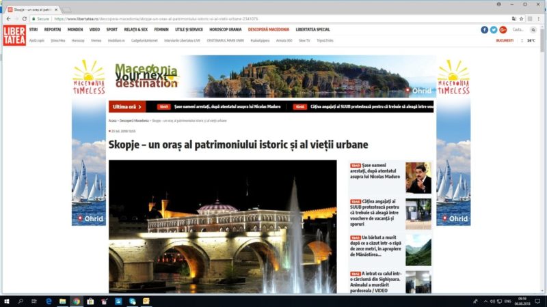Image resolution: width=547 pixels, height=307 pixels.
Task: Open ticker headline about Nicolas Maduro arrests
Action: [227, 107]
